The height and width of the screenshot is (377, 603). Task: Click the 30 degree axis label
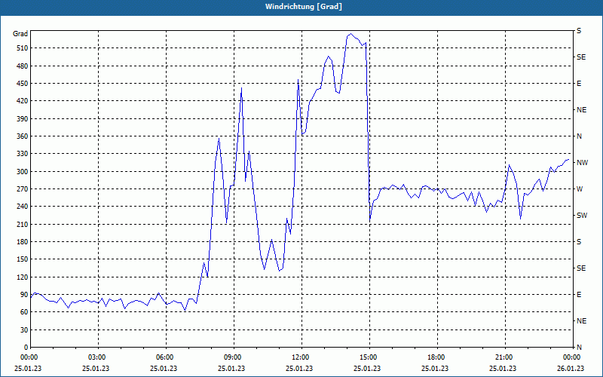pyautogui.click(x=23, y=329)
